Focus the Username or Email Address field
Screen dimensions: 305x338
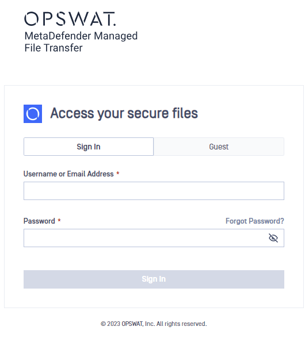pos(154,191)
